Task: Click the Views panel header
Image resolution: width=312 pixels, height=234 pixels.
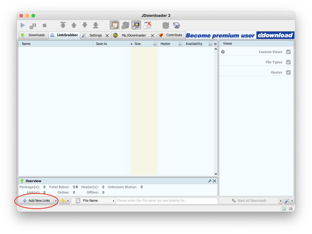Action: 257,44
